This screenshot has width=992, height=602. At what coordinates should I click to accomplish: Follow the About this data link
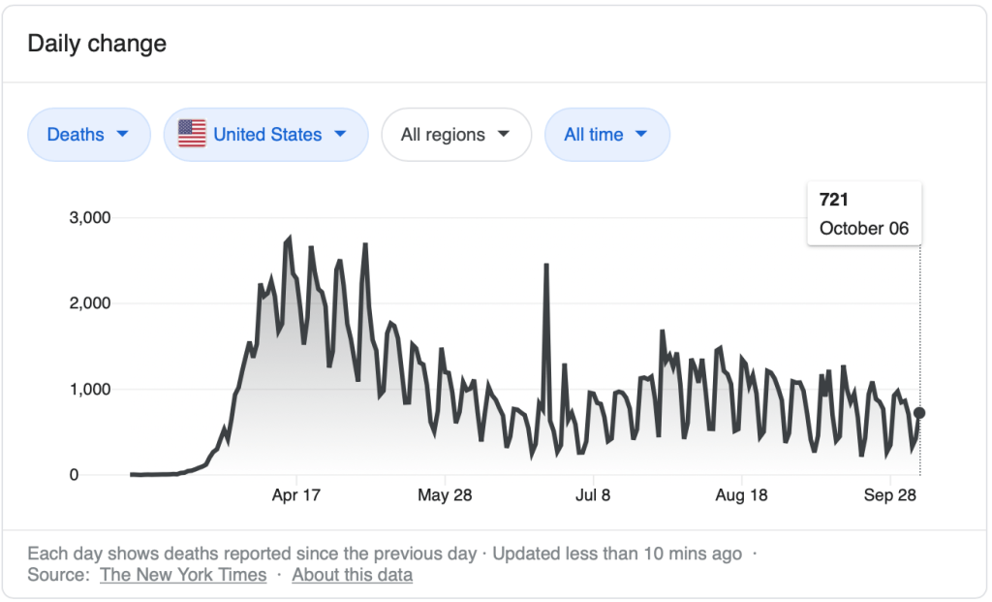pyautogui.click(x=352, y=575)
